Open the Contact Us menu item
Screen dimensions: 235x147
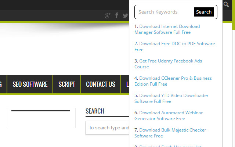(101, 84)
